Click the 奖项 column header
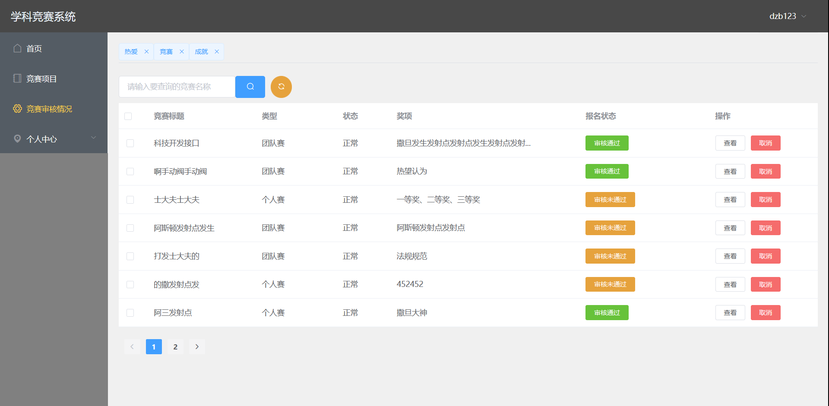This screenshot has width=829, height=406. point(405,116)
